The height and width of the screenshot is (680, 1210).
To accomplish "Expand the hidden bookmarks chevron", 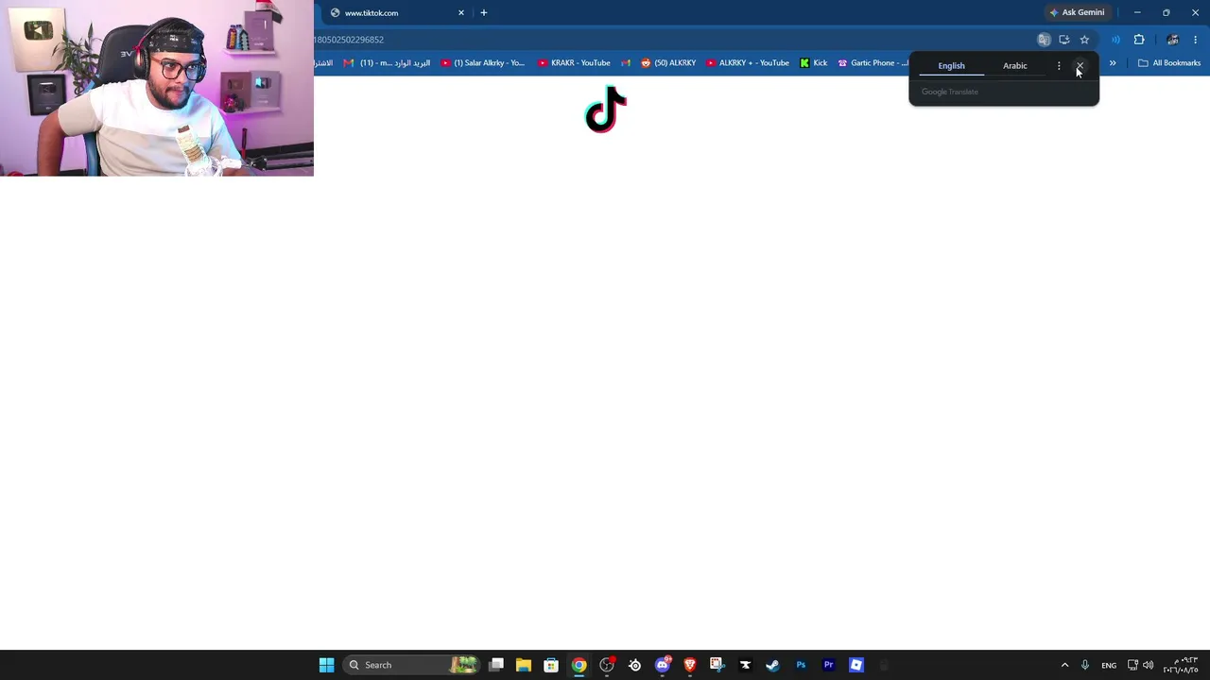I will [x=1113, y=63].
